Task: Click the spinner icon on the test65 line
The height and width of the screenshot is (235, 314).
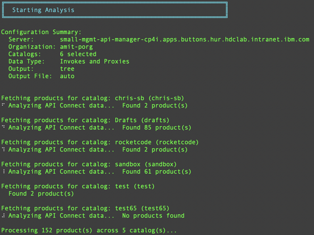Action: (x=3, y=215)
